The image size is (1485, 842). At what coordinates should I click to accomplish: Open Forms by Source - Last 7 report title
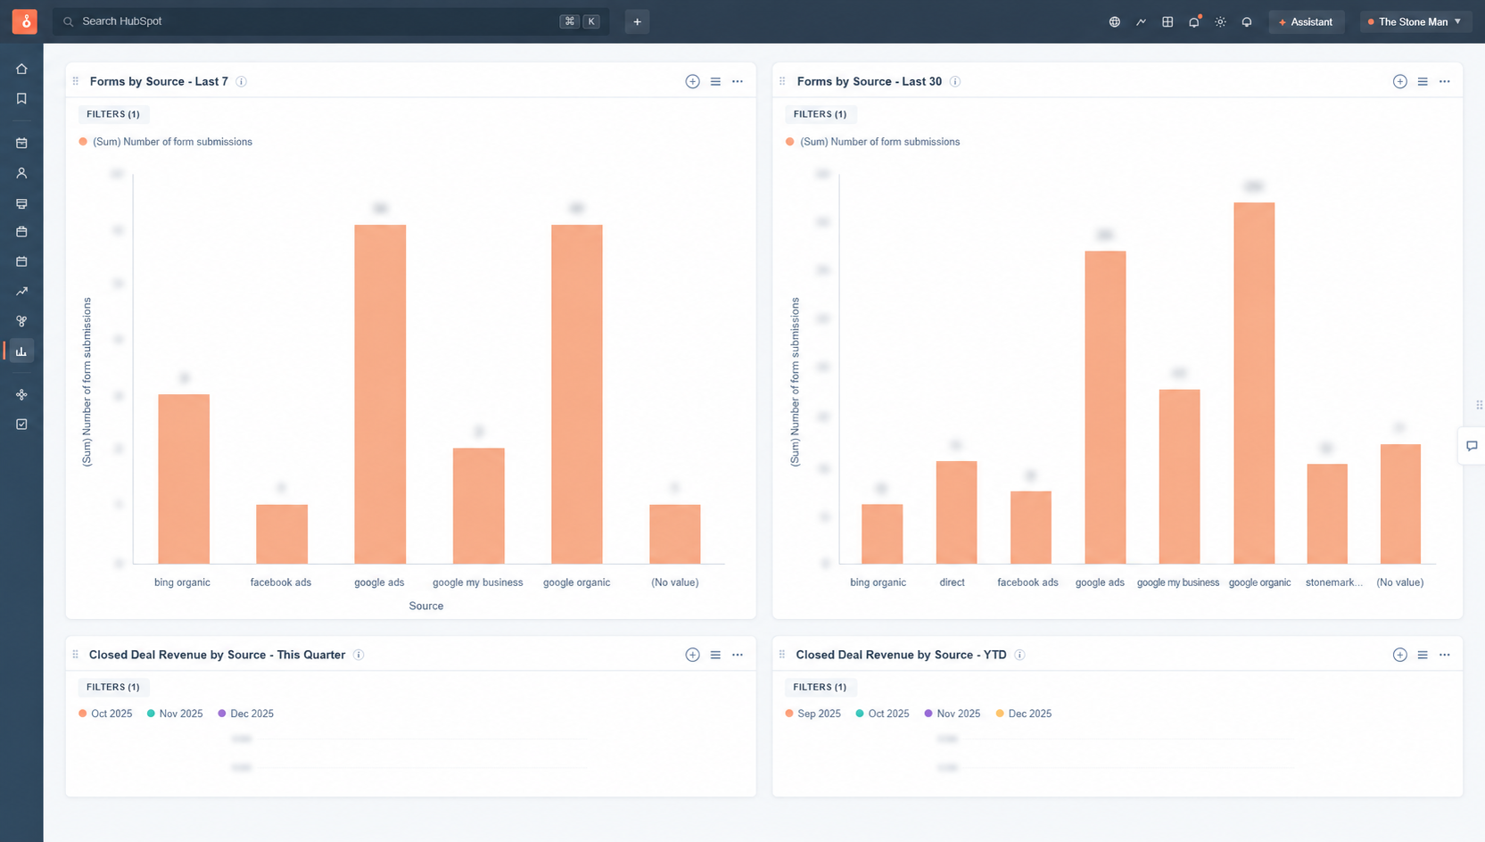159,81
